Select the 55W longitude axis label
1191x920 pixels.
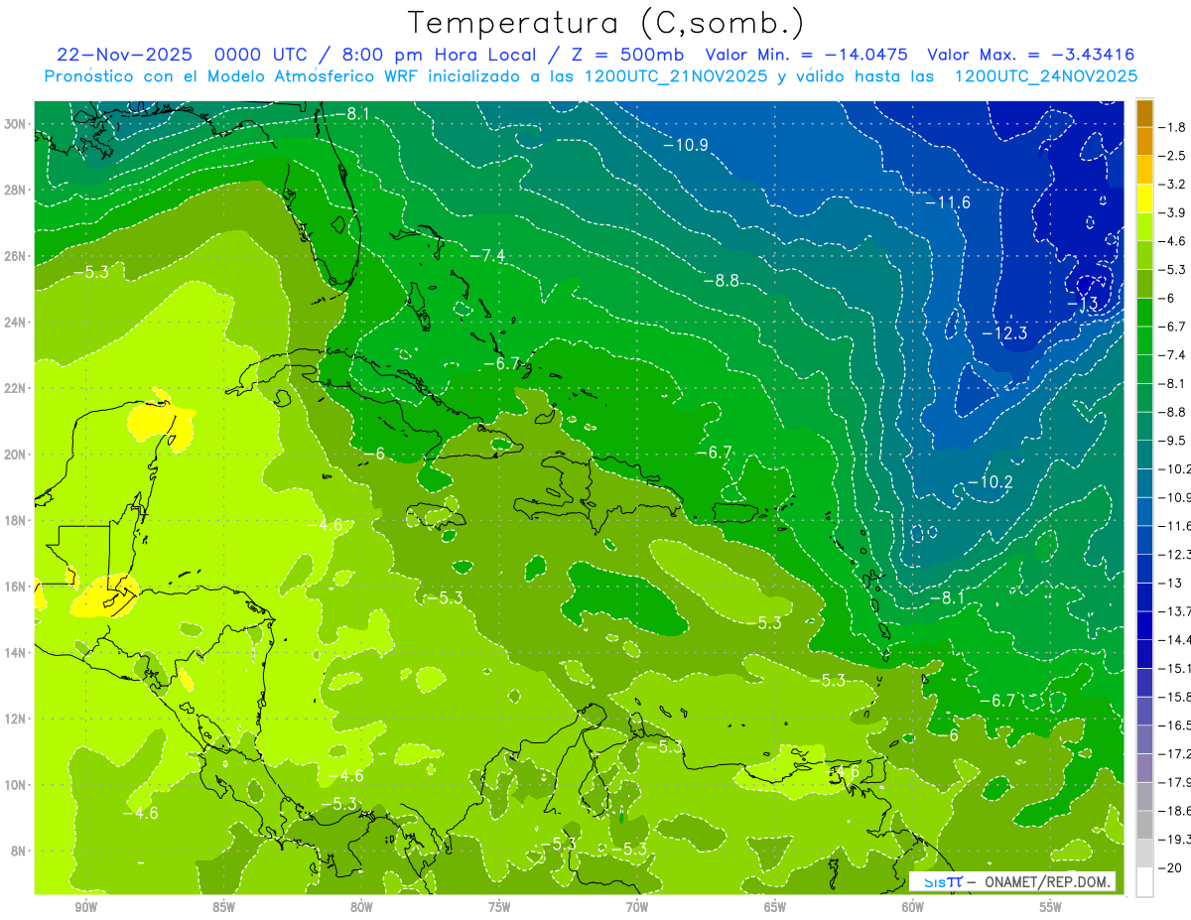(1051, 907)
